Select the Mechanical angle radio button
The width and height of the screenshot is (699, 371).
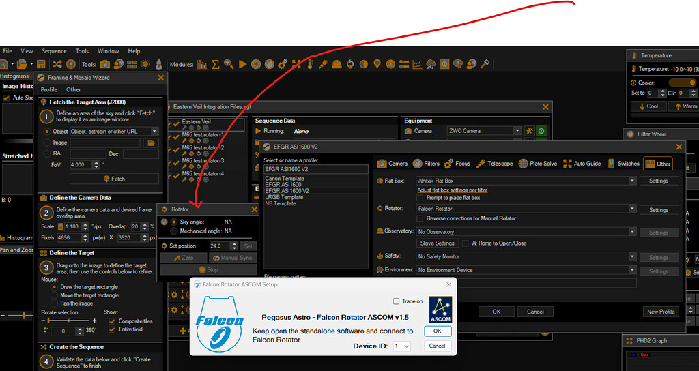click(174, 231)
